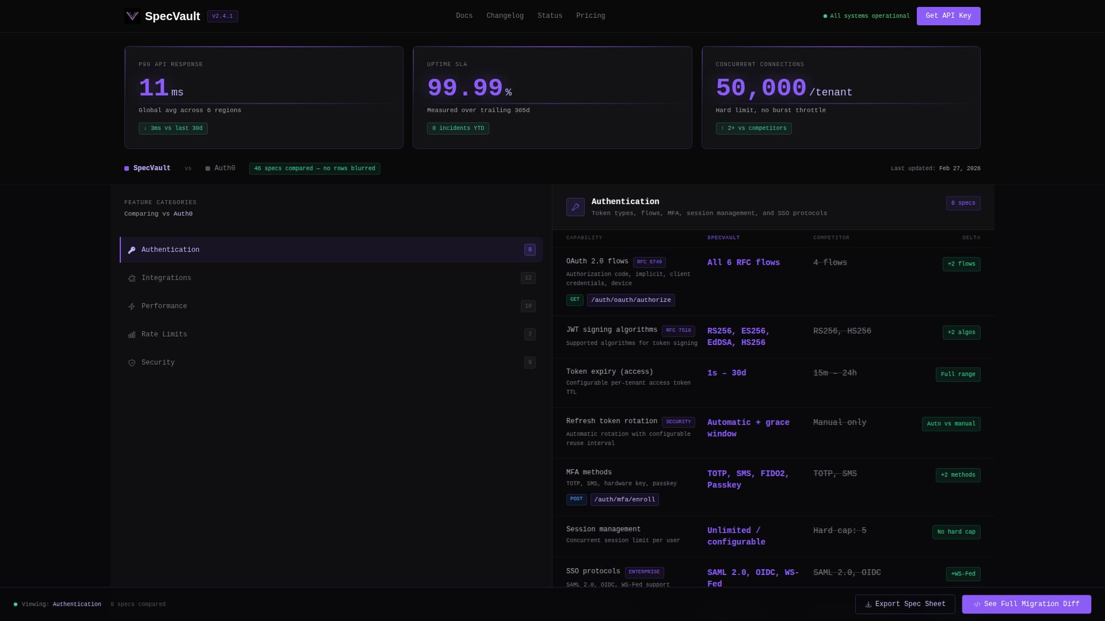Click the 'OAuth 2.0 flows' capability name
The image size is (1105, 621).
point(597,262)
